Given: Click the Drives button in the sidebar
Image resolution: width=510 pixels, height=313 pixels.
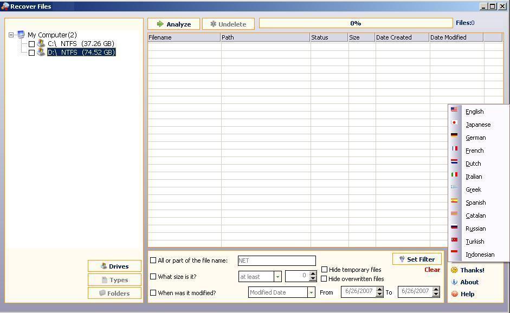Looking at the screenshot, I should (114, 266).
